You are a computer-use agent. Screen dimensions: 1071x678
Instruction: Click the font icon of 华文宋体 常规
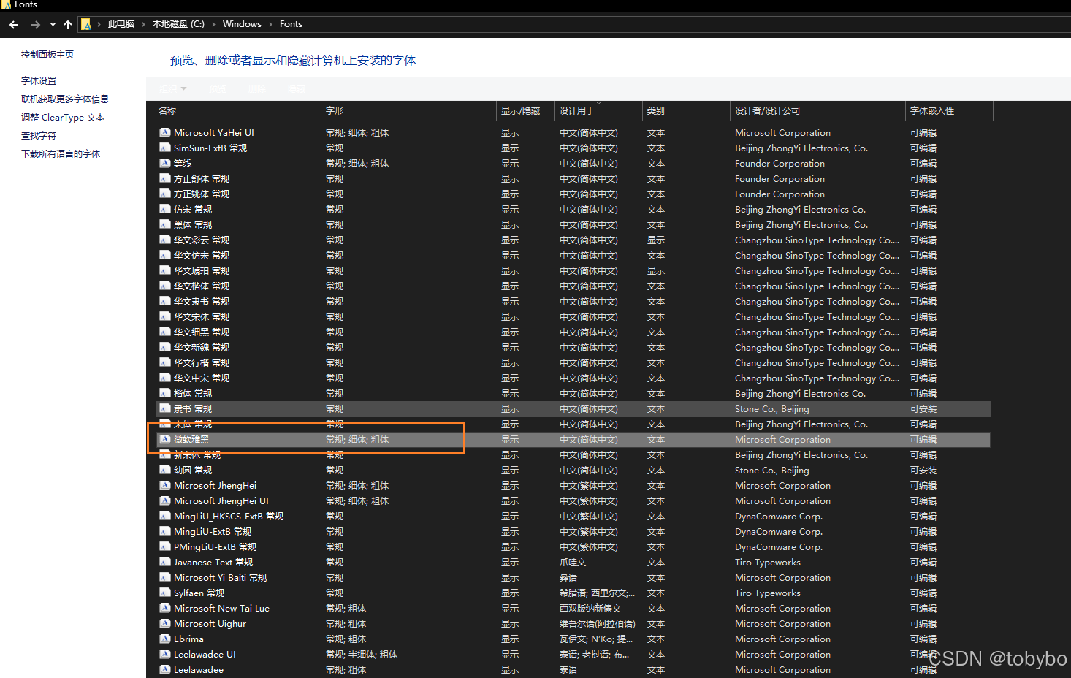165,317
